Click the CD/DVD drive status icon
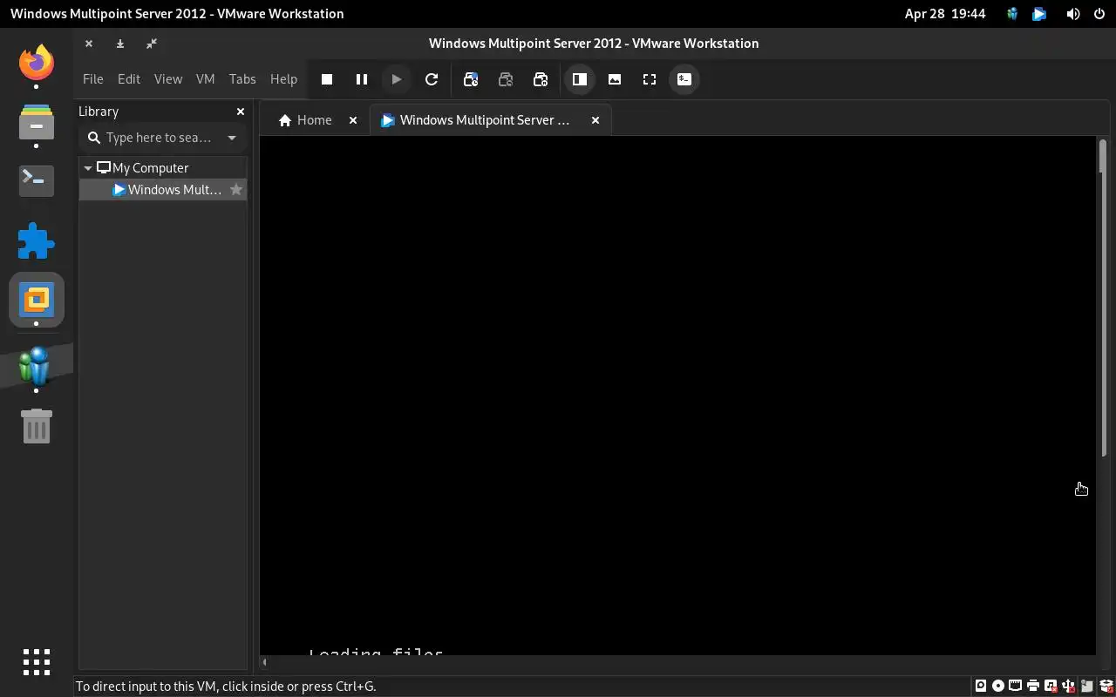The height and width of the screenshot is (697, 1116). click(x=998, y=686)
